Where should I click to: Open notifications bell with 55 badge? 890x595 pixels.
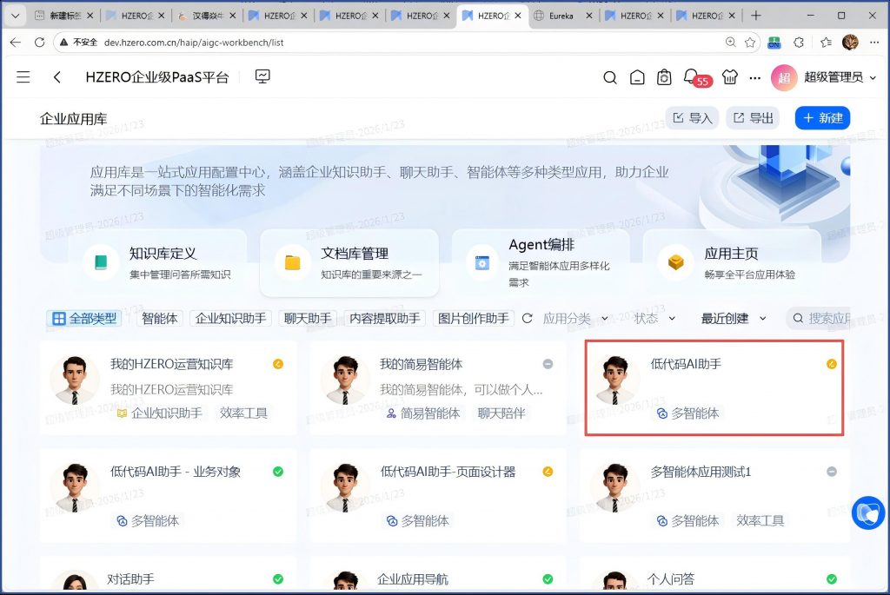[691, 76]
